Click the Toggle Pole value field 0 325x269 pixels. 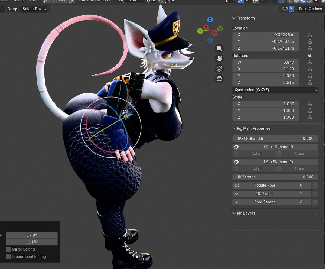click(301, 186)
